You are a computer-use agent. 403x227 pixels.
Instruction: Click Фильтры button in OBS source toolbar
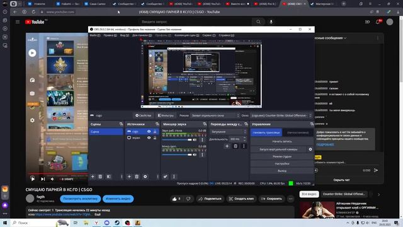coord(166,115)
